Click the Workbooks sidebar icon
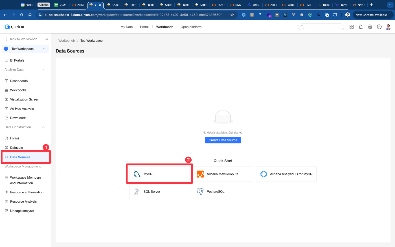The height and width of the screenshot is (247, 395). pyautogui.click(x=6, y=90)
